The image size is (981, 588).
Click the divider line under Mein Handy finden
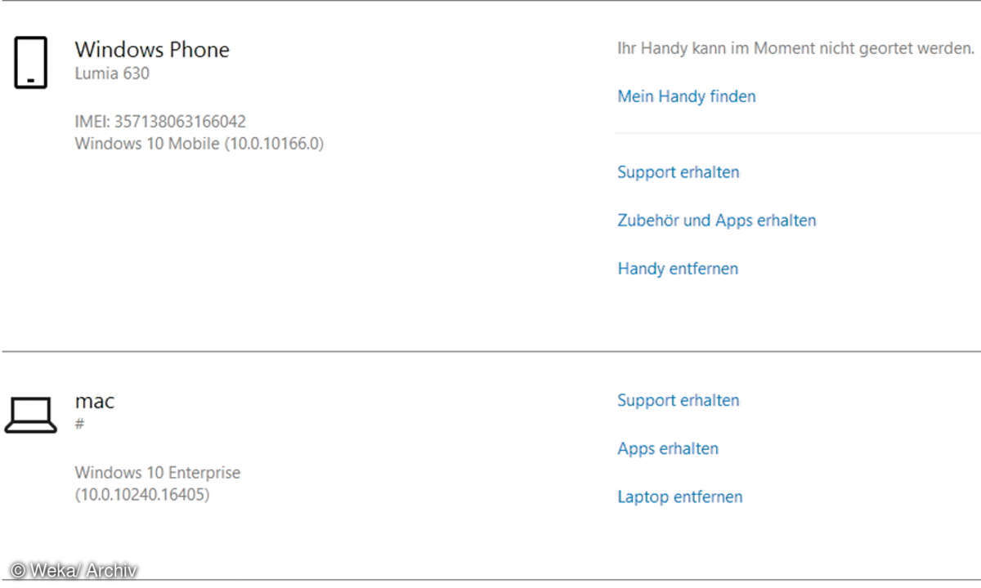pyautogui.click(x=797, y=132)
